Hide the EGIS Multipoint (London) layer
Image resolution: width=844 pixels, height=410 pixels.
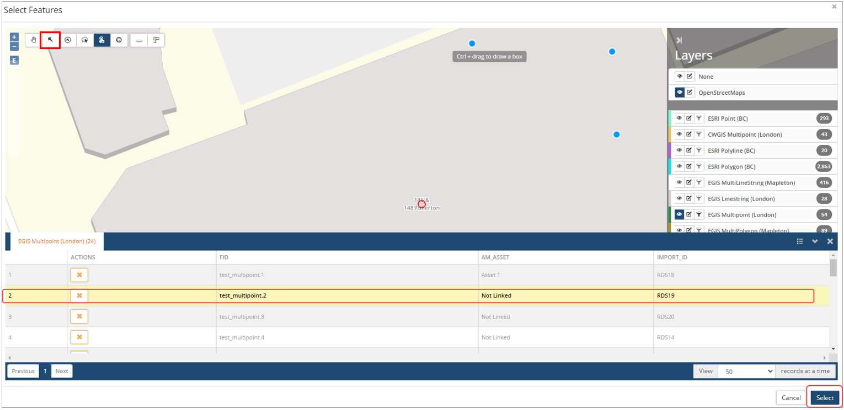pos(680,214)
